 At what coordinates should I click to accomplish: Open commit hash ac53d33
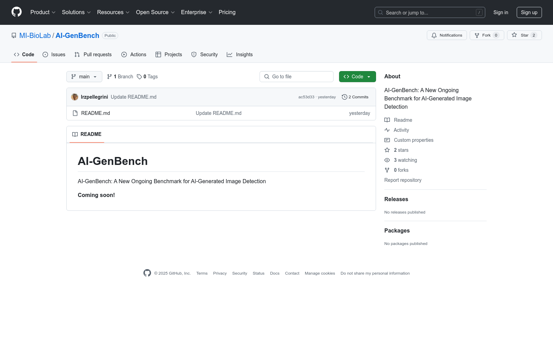[307, 97]
